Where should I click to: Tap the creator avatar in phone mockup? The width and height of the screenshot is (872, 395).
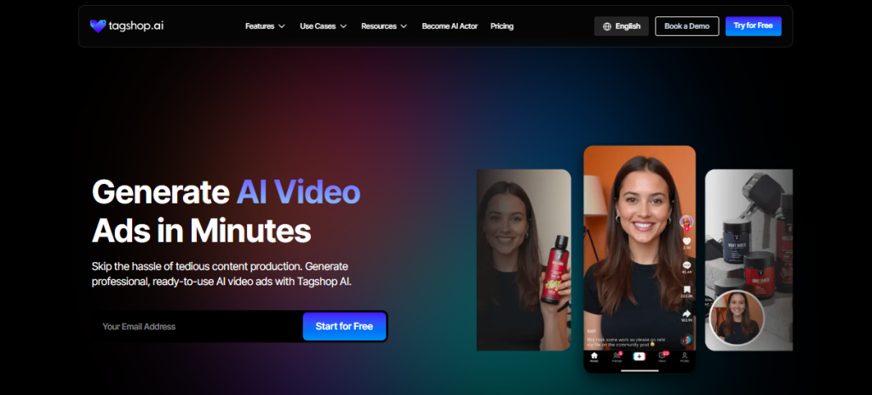coord(686,222)
